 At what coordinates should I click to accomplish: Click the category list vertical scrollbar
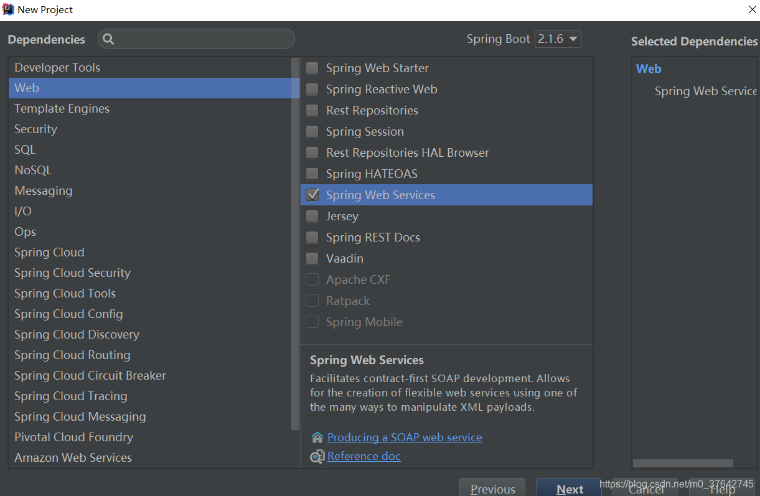tap(295, 243)
